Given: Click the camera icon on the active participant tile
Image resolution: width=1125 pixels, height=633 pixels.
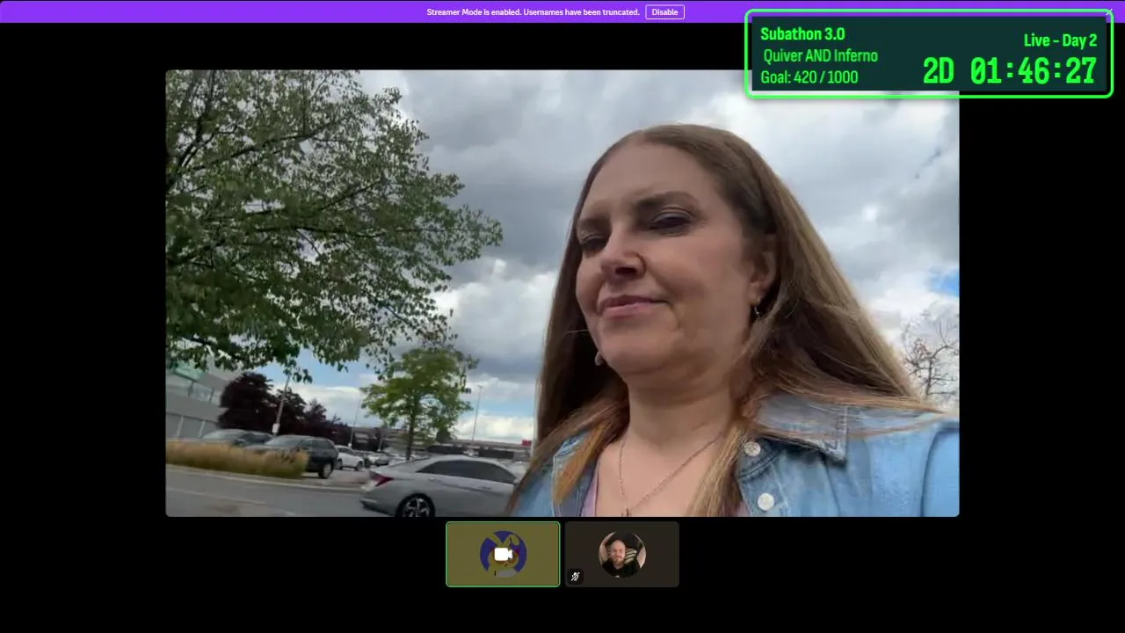Looking at the screenshot, I should pos(503,555).
